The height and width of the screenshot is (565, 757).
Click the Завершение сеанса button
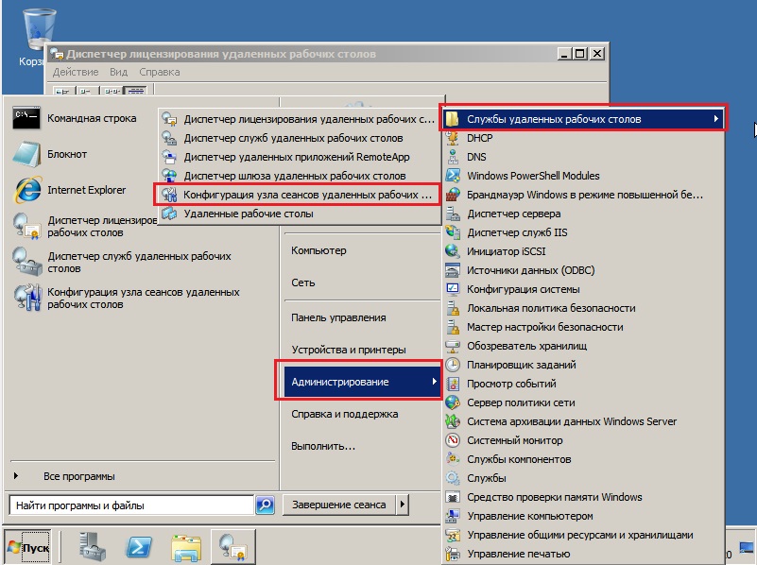(x=338, y=505)
